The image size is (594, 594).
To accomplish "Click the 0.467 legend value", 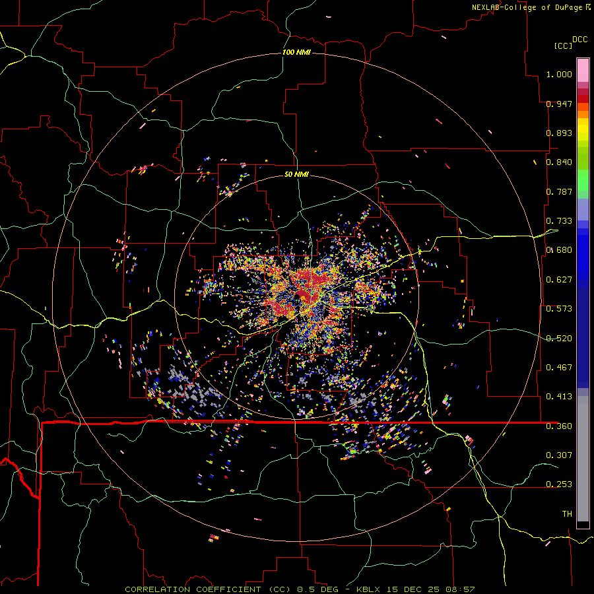I will click(x=559, y=368).
